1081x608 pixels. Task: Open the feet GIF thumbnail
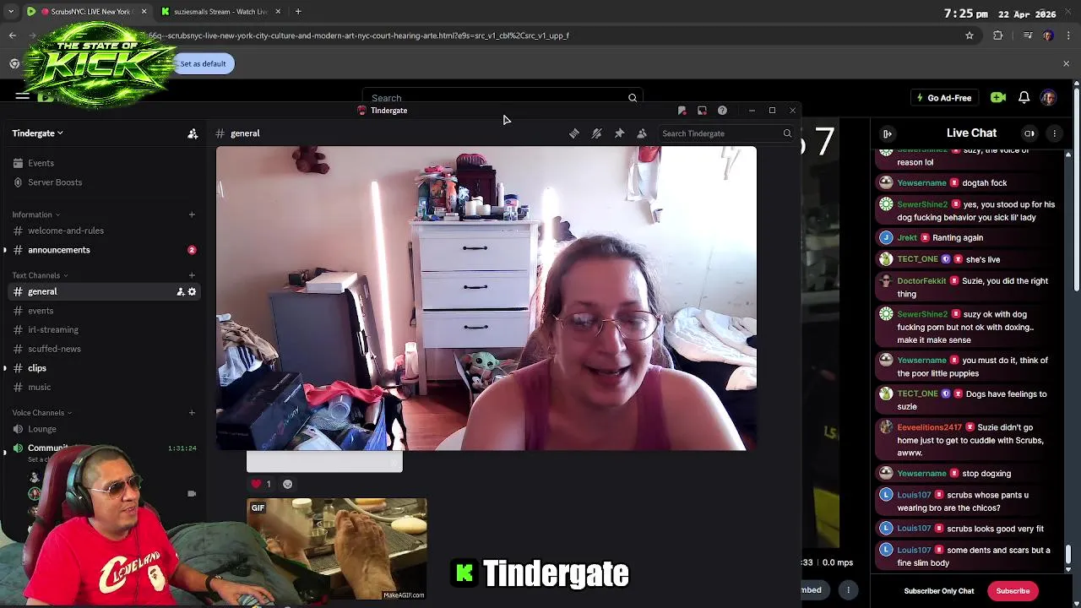[x=336, y=549]
